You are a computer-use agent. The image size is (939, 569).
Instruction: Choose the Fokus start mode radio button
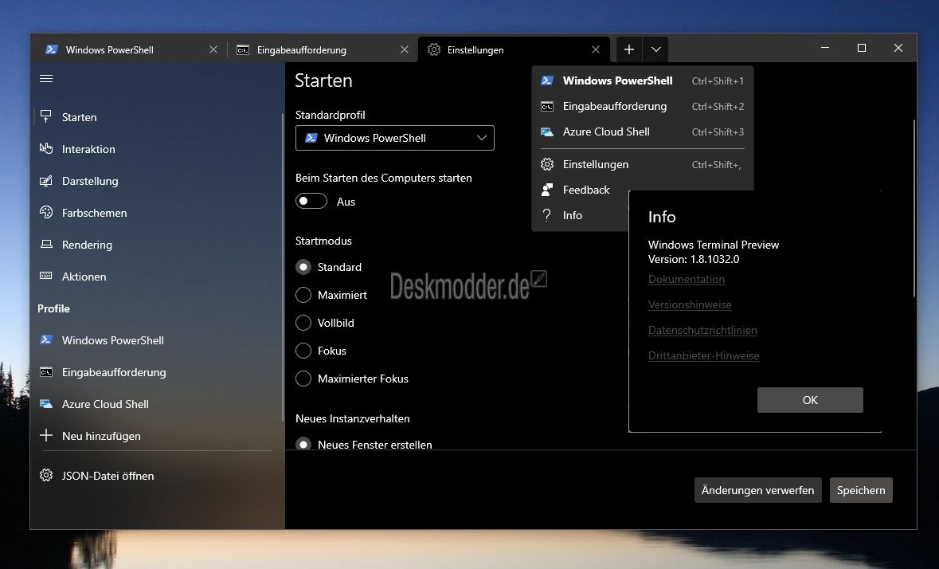click(x=303, y=351)
